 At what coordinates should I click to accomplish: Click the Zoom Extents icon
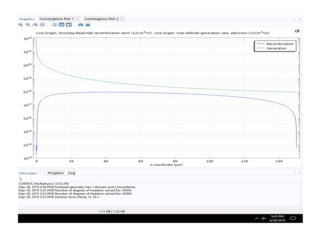[x=42, y=25]
